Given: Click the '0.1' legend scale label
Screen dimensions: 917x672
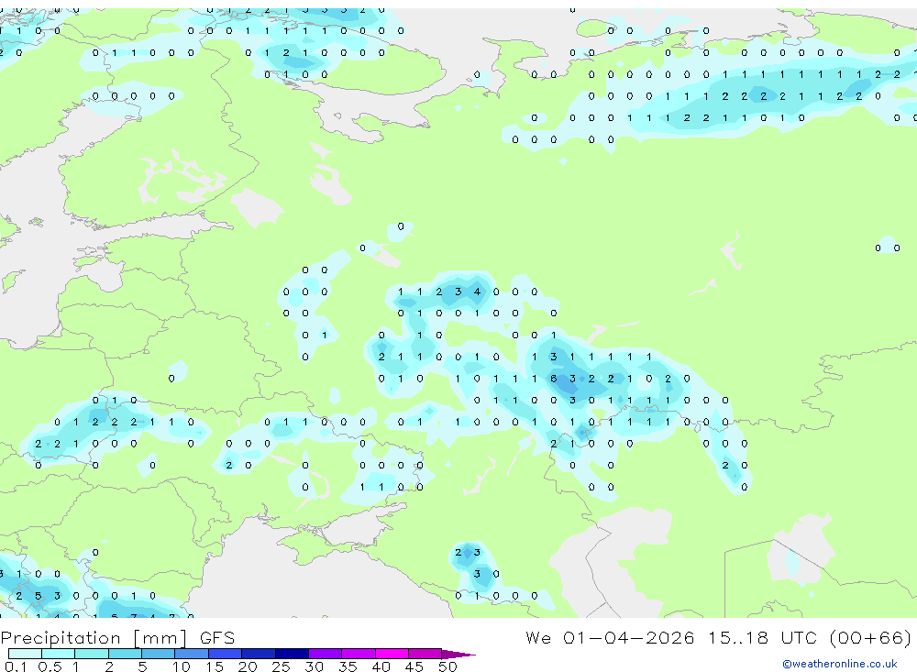Looking at the screenshot, I should pos(16,666).
